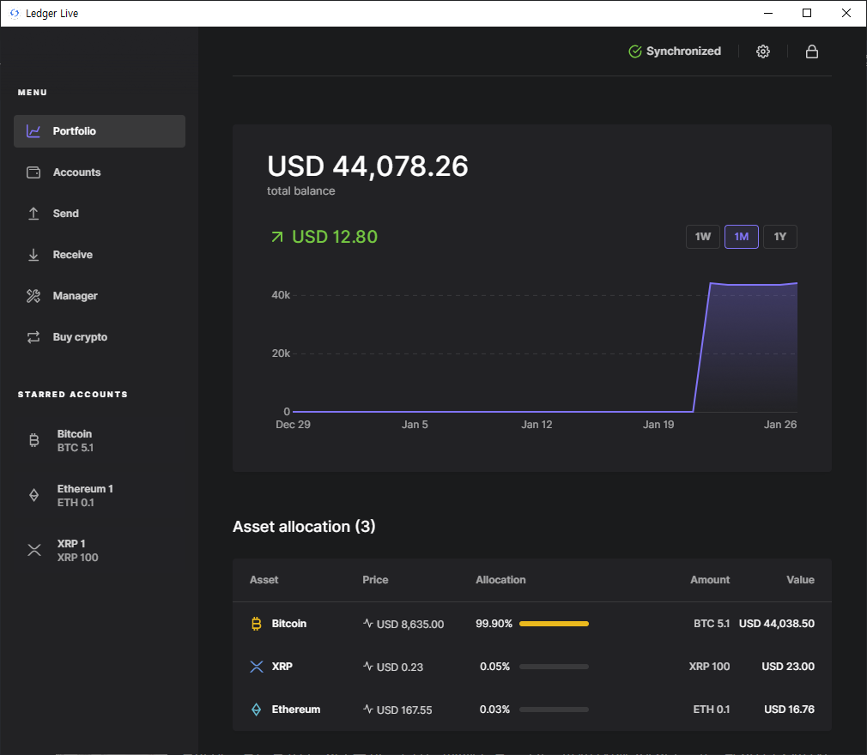
Task: Click the USD 44,038.50 Bitcoin value
Action: click(x=776, y=624)
